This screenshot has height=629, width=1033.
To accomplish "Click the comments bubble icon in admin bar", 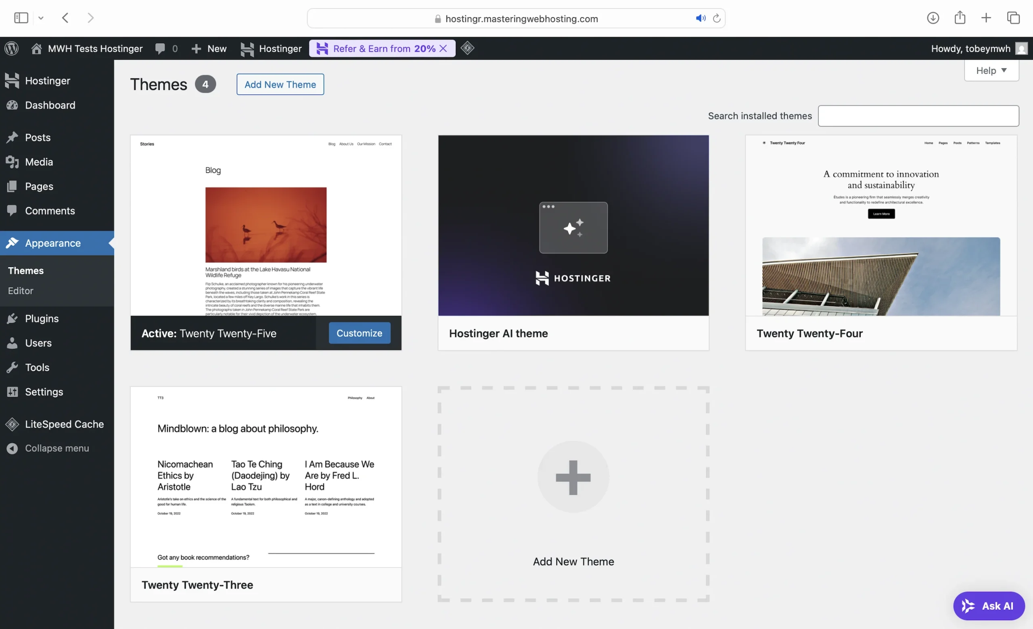I will [x=160, y=48].
